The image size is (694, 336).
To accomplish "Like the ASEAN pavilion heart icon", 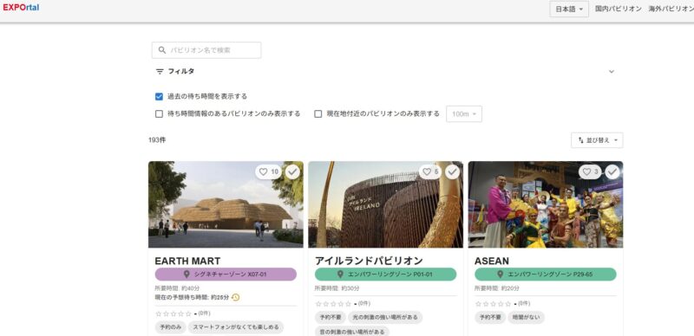I will 590,172.
